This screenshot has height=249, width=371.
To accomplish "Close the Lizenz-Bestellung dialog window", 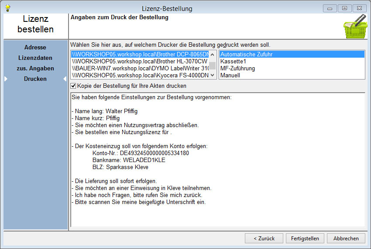I will pyautogui.click(x=359, y=8).
